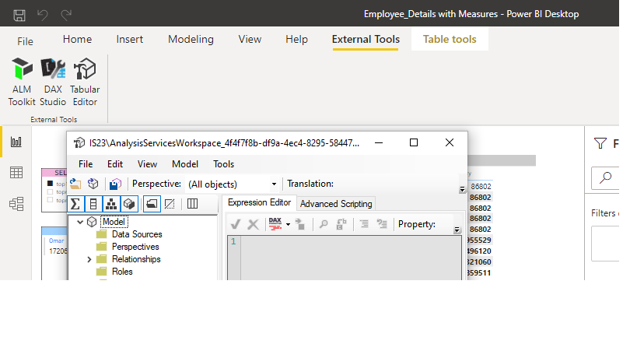Switch to Advanced Scripting tab

(336, 204)
